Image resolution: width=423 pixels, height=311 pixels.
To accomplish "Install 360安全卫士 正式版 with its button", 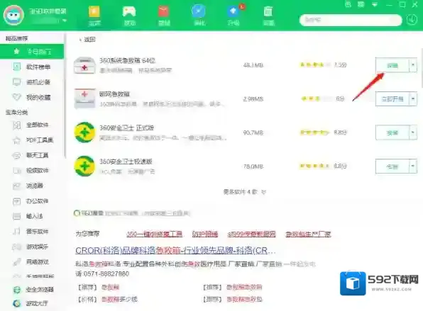I will point(392,132).
